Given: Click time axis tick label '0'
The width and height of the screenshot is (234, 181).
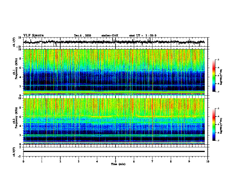Looking at the screenshot, I should tap(23, 161).
